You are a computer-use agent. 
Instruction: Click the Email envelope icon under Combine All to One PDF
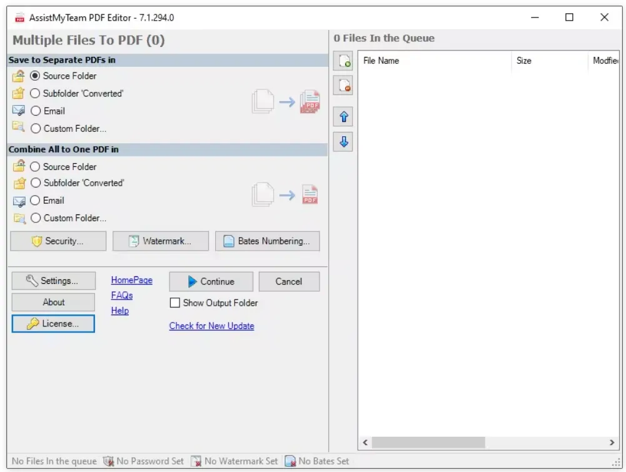19,201
